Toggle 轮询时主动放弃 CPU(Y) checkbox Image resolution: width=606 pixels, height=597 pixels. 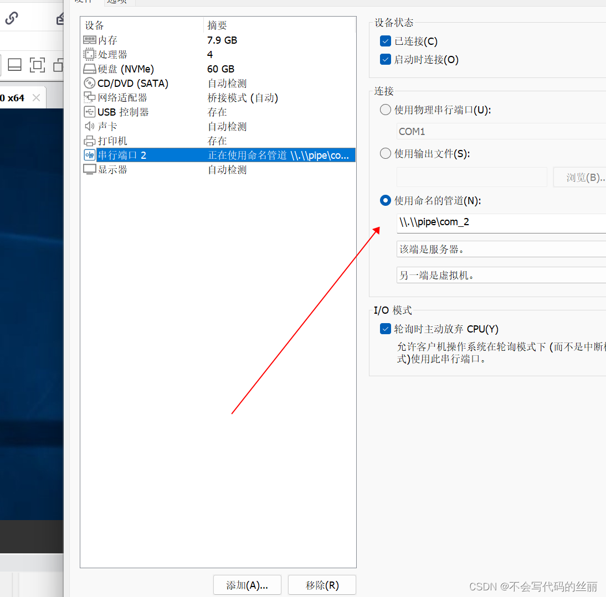386,329
